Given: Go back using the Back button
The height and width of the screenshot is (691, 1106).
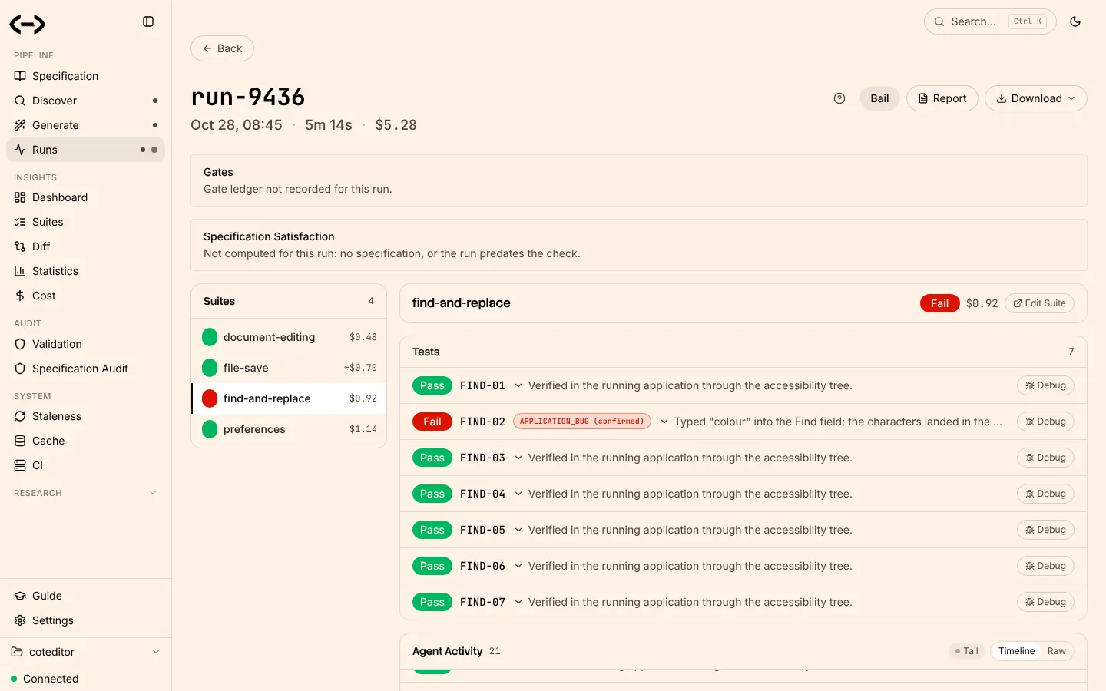Looking at the screenshot, I should [222, 48].
